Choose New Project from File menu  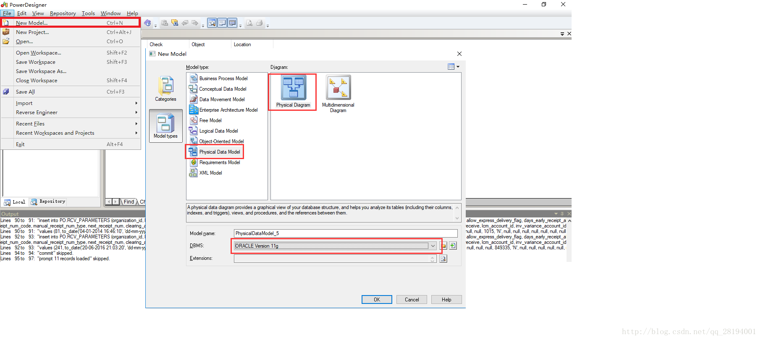click(71, 32)
